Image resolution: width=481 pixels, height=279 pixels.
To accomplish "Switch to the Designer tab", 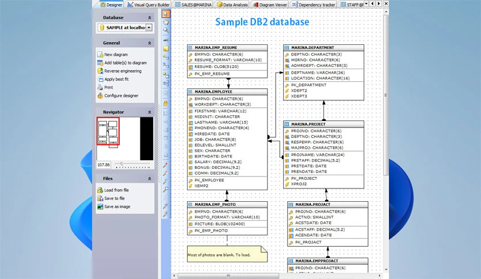I will point(111,5).
